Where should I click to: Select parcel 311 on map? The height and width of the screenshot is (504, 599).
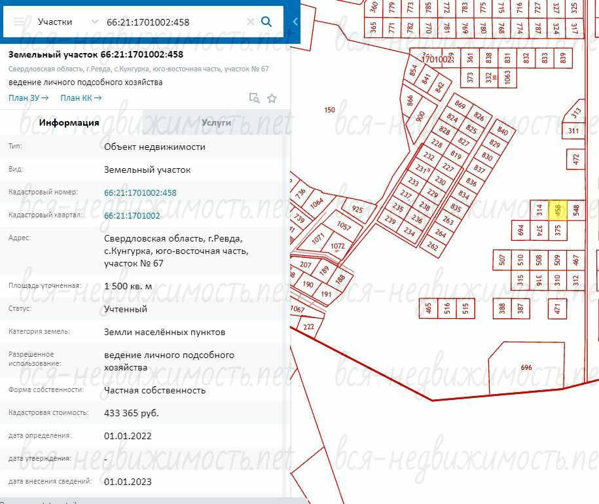pos(573,131)
